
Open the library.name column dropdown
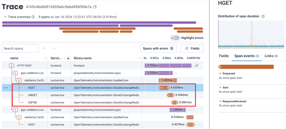(140, 58)
